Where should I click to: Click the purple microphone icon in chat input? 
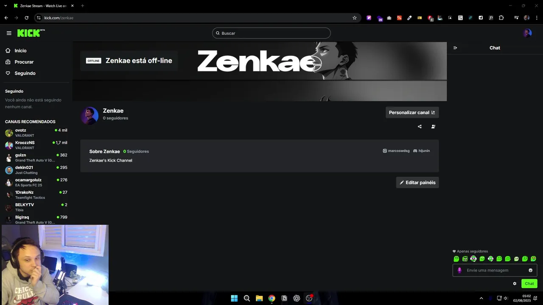coord(459,270)
